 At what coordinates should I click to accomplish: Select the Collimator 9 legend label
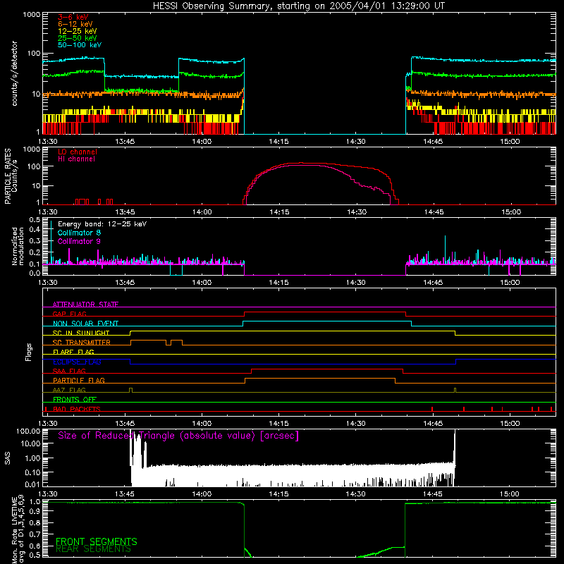point(79,241)
